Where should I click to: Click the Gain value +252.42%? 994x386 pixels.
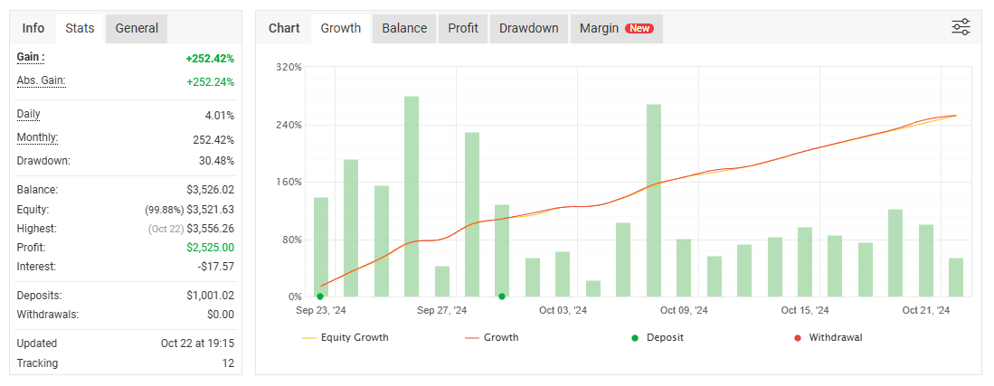click(x=210, y=59)
